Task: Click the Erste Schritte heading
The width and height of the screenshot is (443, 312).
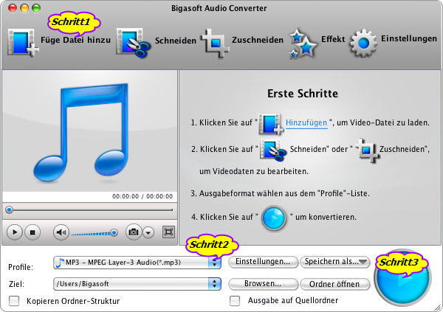Action: pyautogui.click(x=303, y=94)
